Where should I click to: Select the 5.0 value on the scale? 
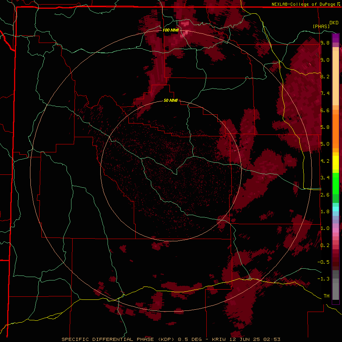tap(325, 144)
